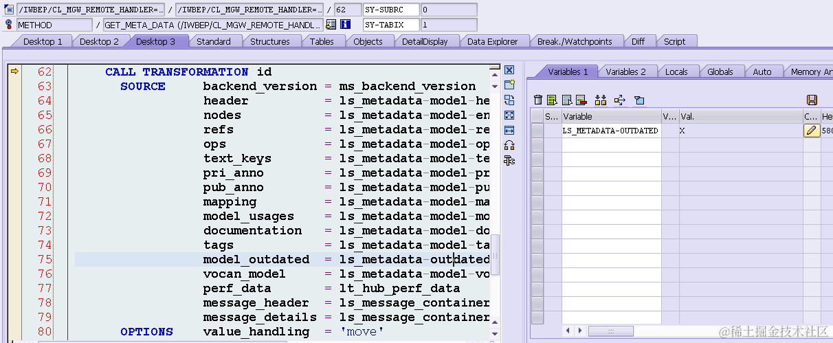
Task: Click the first /IWBEP/CL_MGW_REMOTE_HANDLER program field
Action: coord(91,10)
